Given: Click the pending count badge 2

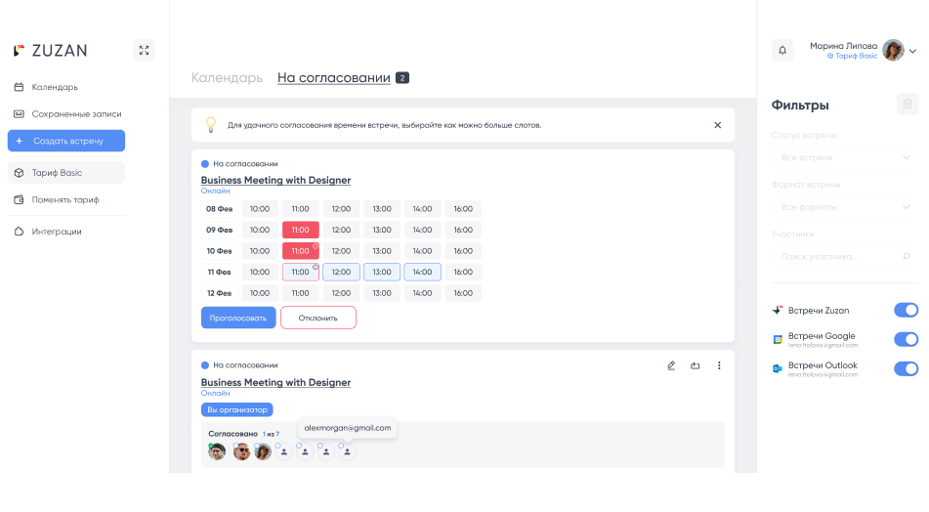Looking at the screenshot, I should 402,77.
